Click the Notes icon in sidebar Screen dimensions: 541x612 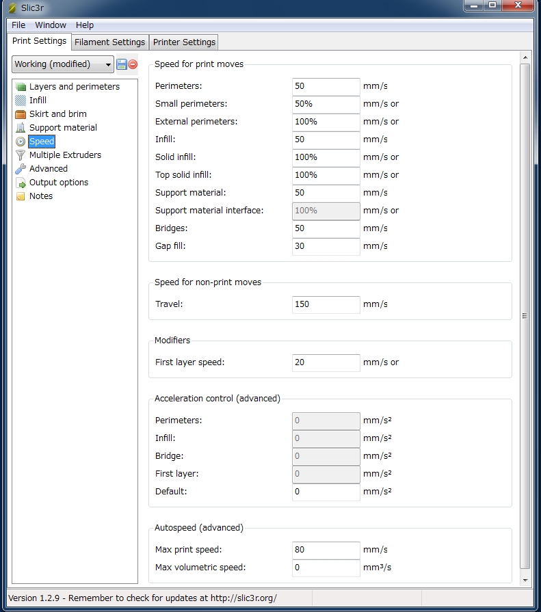[x=21, y=196]
